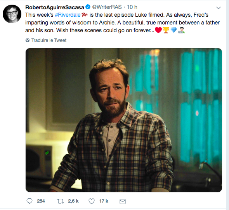Click the envelope direct message icon

point(123,201)
